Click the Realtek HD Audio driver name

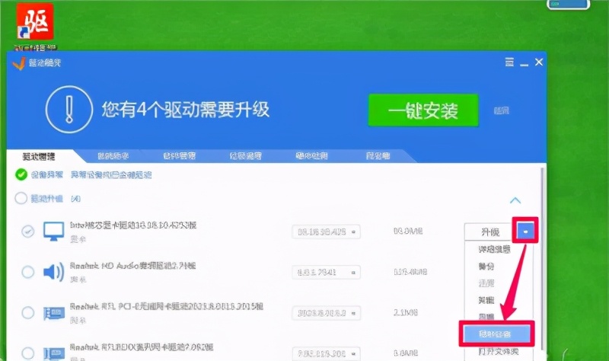pyautogui.click(x=132, y=266)
